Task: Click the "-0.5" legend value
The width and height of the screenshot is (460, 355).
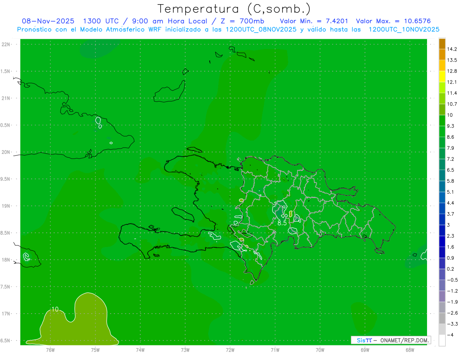Action: 452,280
